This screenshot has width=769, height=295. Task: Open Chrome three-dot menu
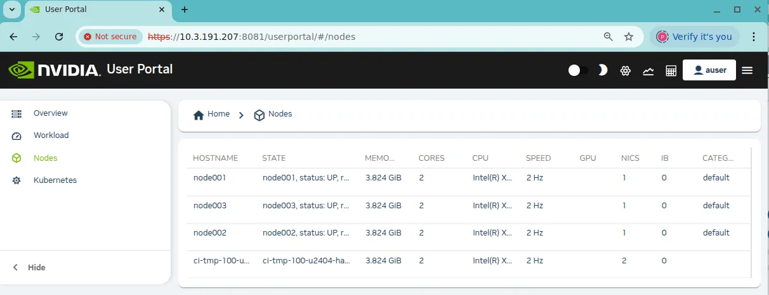pos(754,37)
